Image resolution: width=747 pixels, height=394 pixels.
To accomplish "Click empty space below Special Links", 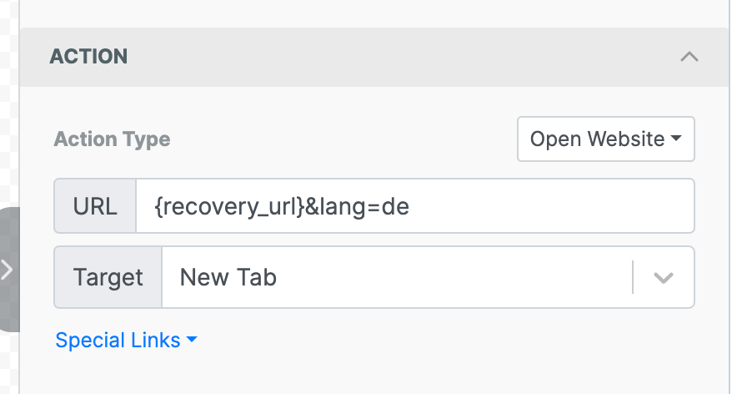I will (x=367, y=374).
